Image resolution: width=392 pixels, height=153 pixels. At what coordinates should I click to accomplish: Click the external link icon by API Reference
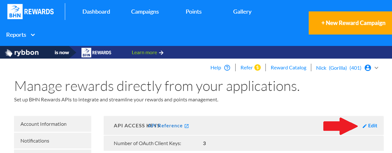click(x=187, y=126)
